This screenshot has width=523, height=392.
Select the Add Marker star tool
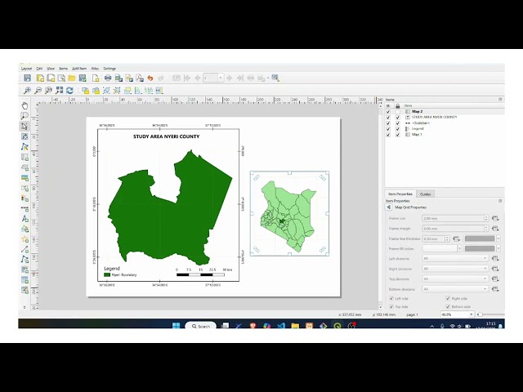coord(25,239)
